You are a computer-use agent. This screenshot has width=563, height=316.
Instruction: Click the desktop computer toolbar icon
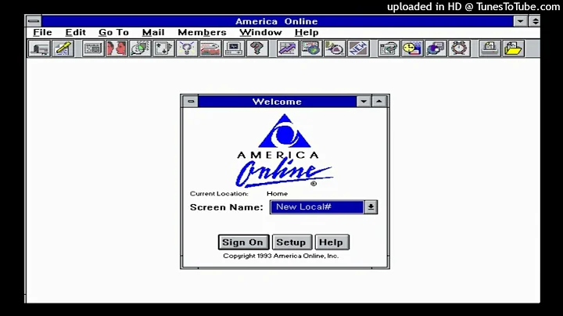click(x=234, y=48)
